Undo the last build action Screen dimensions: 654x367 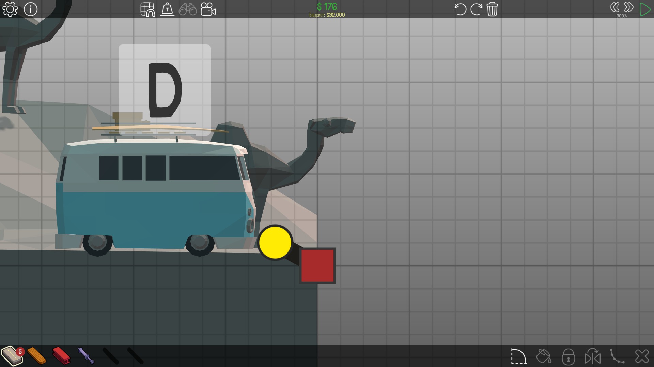[460, 9]
